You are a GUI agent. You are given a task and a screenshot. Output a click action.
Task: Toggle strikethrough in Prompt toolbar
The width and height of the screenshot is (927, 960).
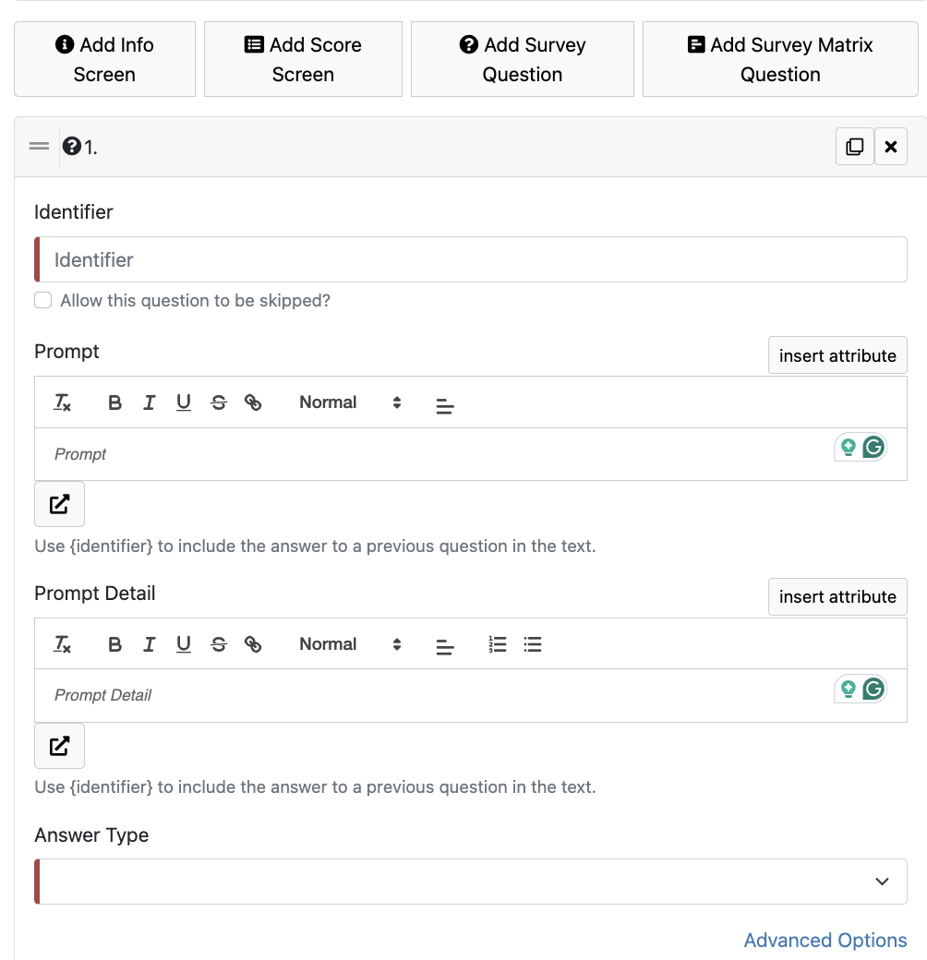pyautogui.click(x=219, y=402)
